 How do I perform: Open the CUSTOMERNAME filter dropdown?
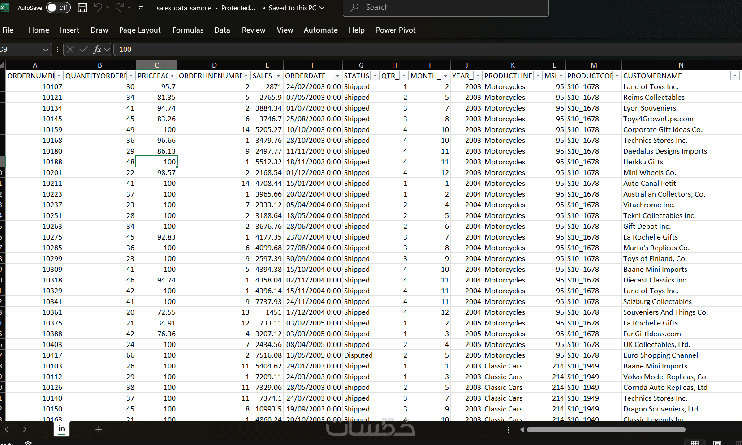735,76
